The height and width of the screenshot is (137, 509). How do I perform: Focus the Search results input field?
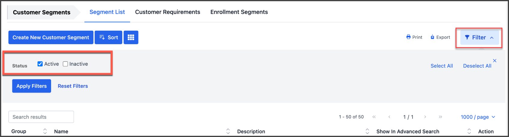[41, 117]
